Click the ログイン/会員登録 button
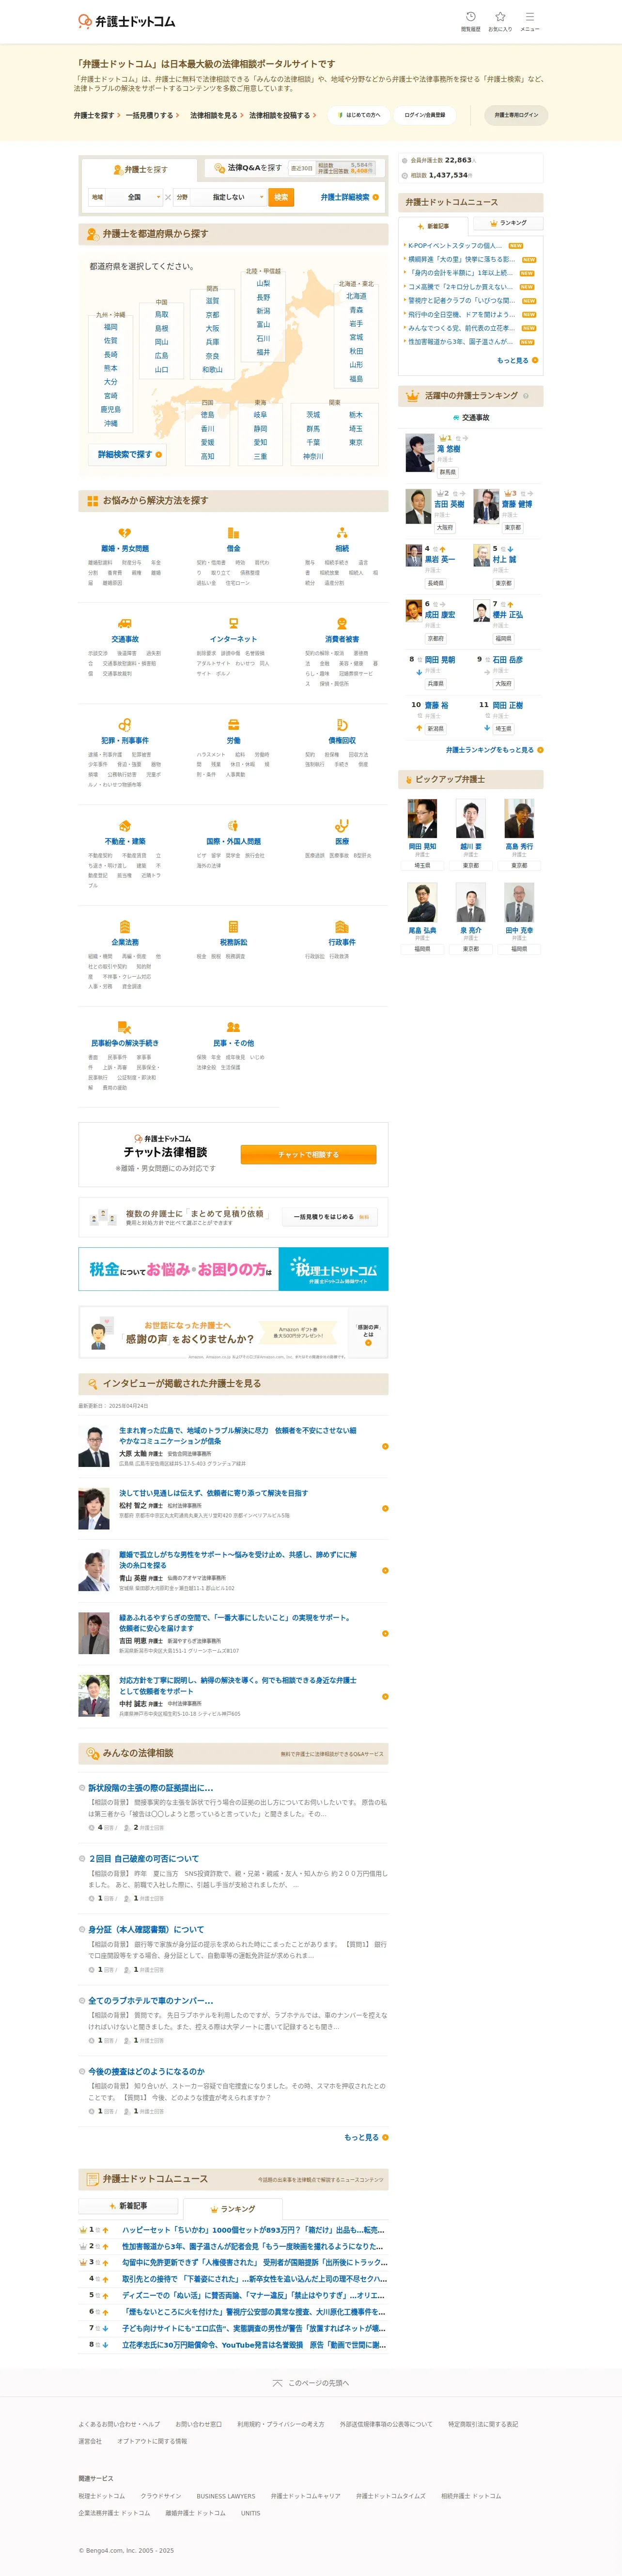The image size is (622, 2576). click(x=424, y=115)
